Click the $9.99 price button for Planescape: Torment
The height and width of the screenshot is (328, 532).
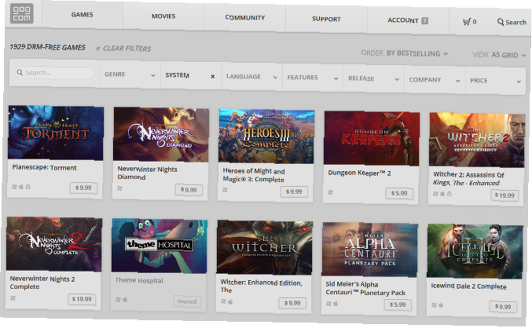[x=84, y=188]
